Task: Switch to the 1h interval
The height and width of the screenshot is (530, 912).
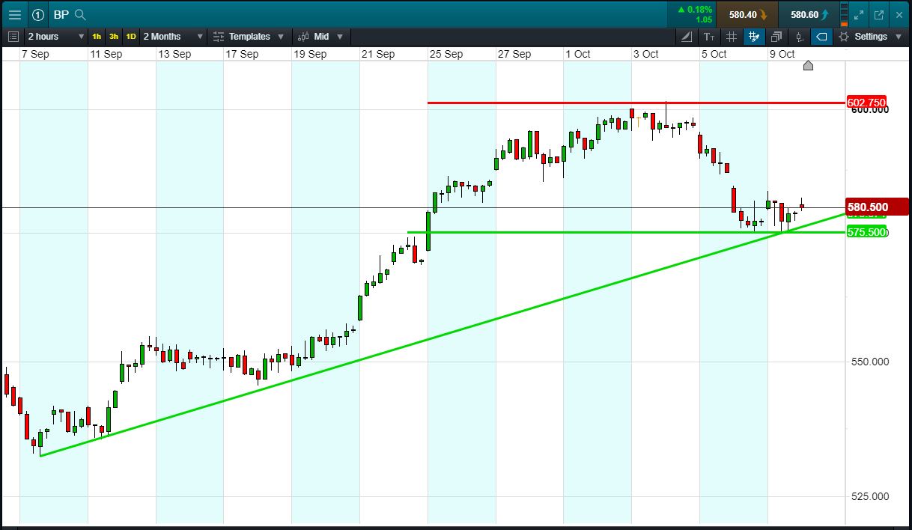Action: 97,36
